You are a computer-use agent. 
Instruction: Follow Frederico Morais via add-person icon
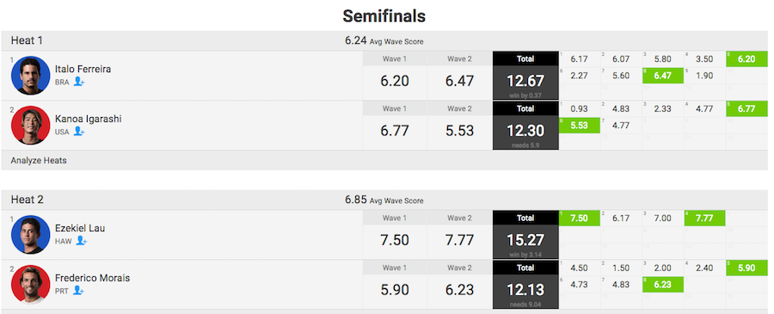[x=78, y=291]
